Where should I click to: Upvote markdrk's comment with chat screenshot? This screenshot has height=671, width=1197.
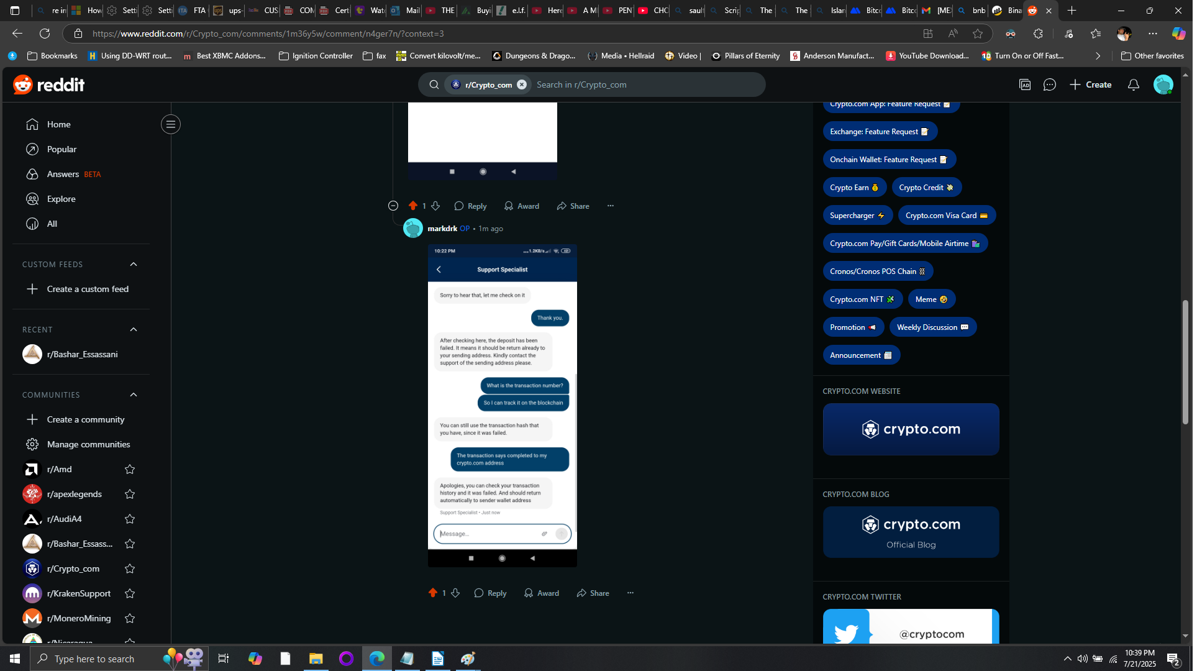point(434,595)
